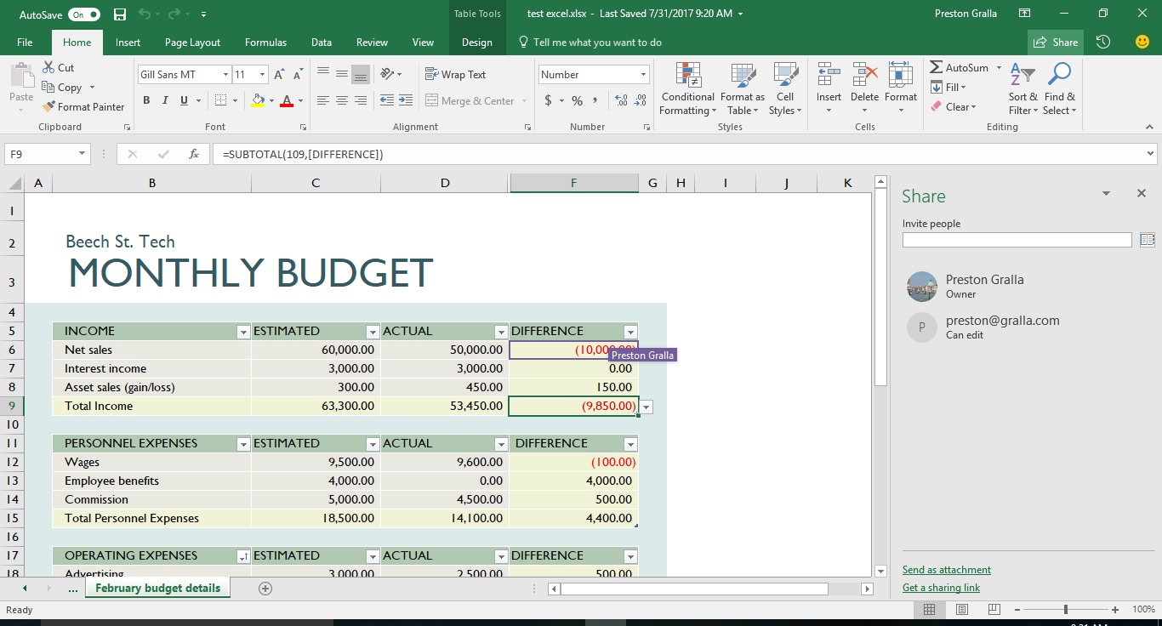Select the February budget details sheet tab
Screen dimensions: 1162x626
tap(157, 589)
